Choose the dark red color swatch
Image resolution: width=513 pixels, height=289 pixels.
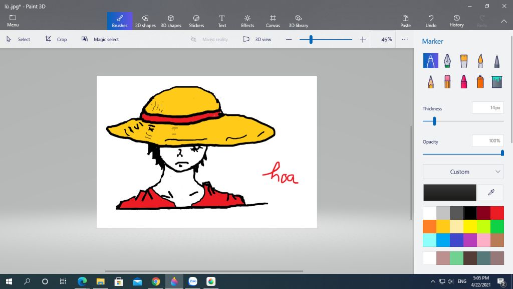tap(483, 213)
